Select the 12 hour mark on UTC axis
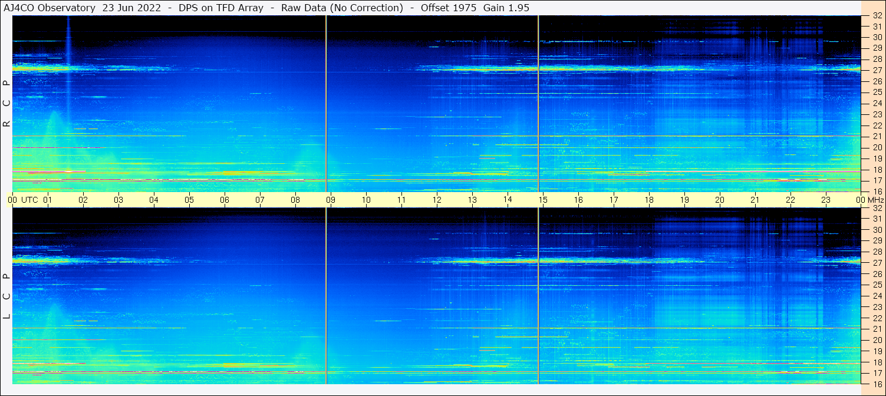The width and height of the screenshot is (886, 396). pyautogui.click(x=437, y=200)
